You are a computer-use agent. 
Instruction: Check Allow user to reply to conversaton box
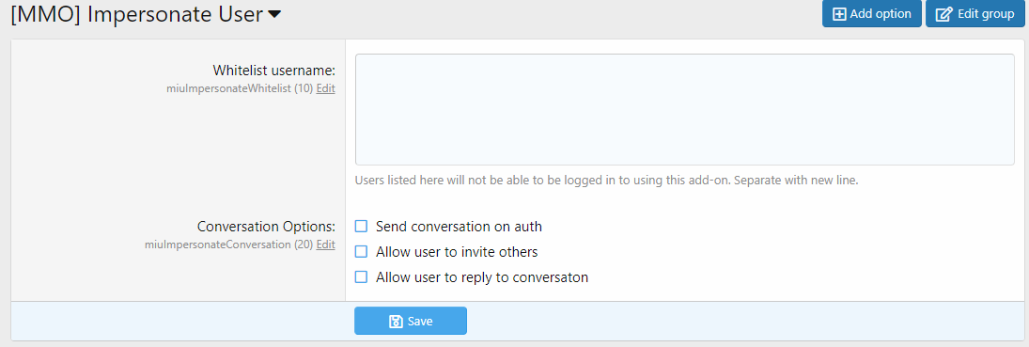coord(361,277)
